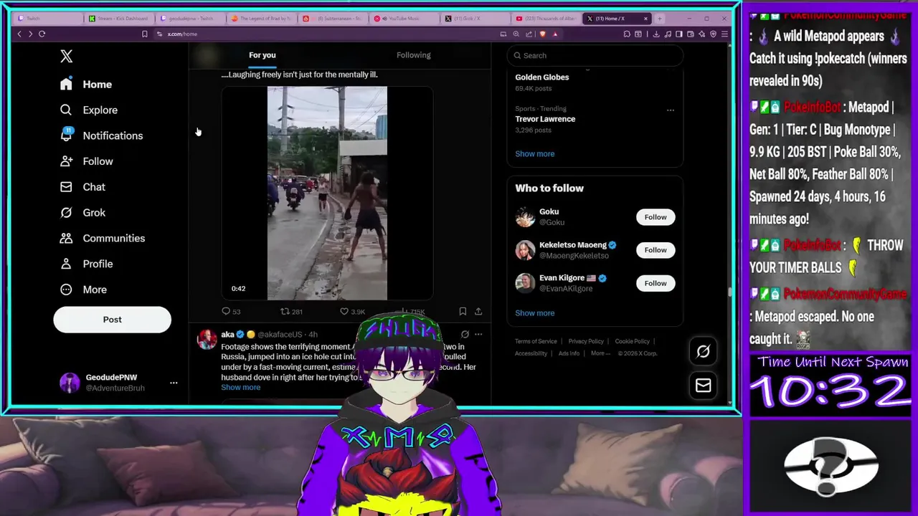Open the Cookie Policy link

(632, 341)
